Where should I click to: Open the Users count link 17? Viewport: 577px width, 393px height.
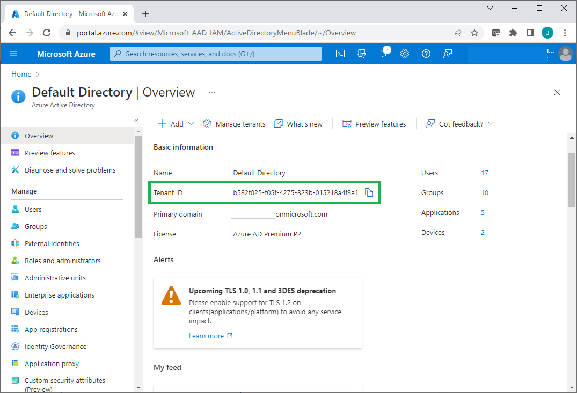(485, 173)
